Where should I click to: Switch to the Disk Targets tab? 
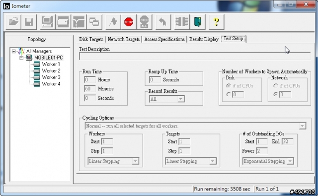(x=91, y=39)
